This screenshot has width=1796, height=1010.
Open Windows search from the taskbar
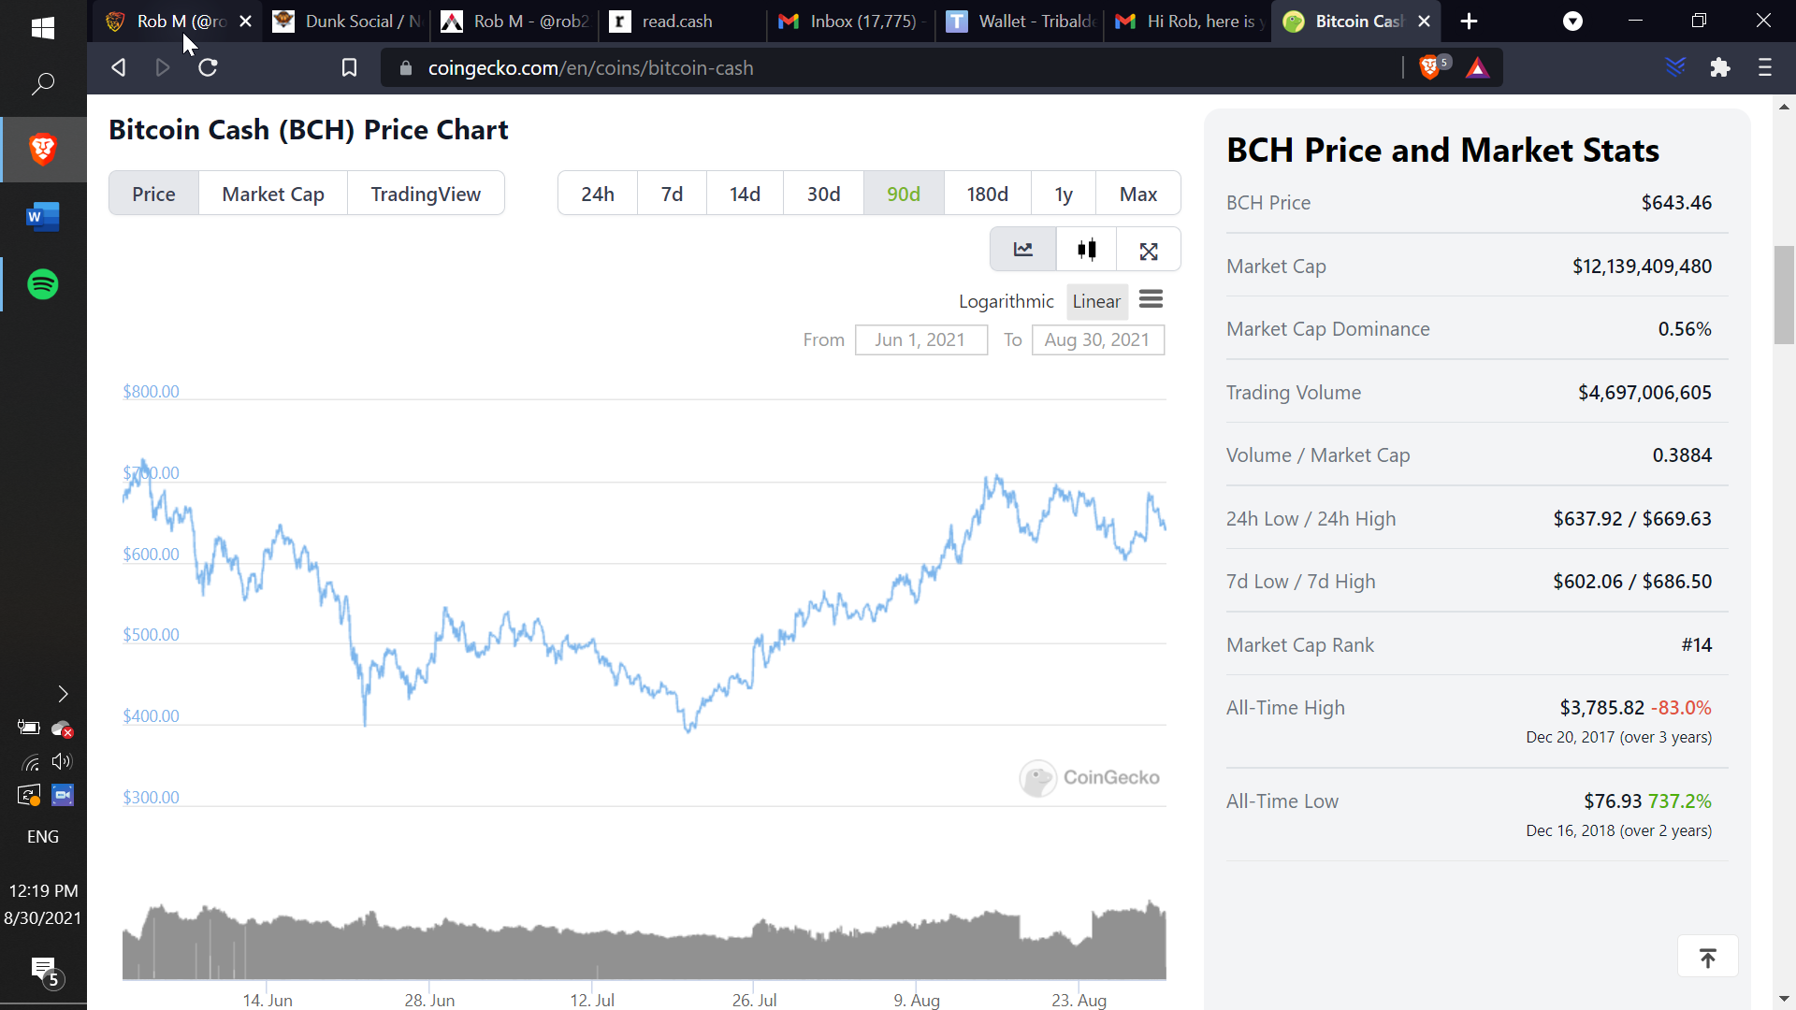pos(43,84)
